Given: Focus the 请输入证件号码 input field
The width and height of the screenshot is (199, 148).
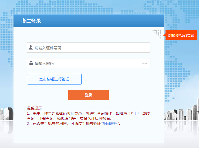Looking at the screenshot, I should [x=91, y=48].
